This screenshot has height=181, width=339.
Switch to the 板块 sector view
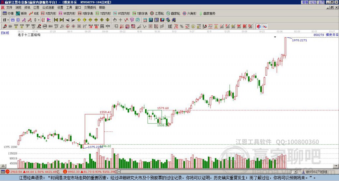(x=22, y=13)
